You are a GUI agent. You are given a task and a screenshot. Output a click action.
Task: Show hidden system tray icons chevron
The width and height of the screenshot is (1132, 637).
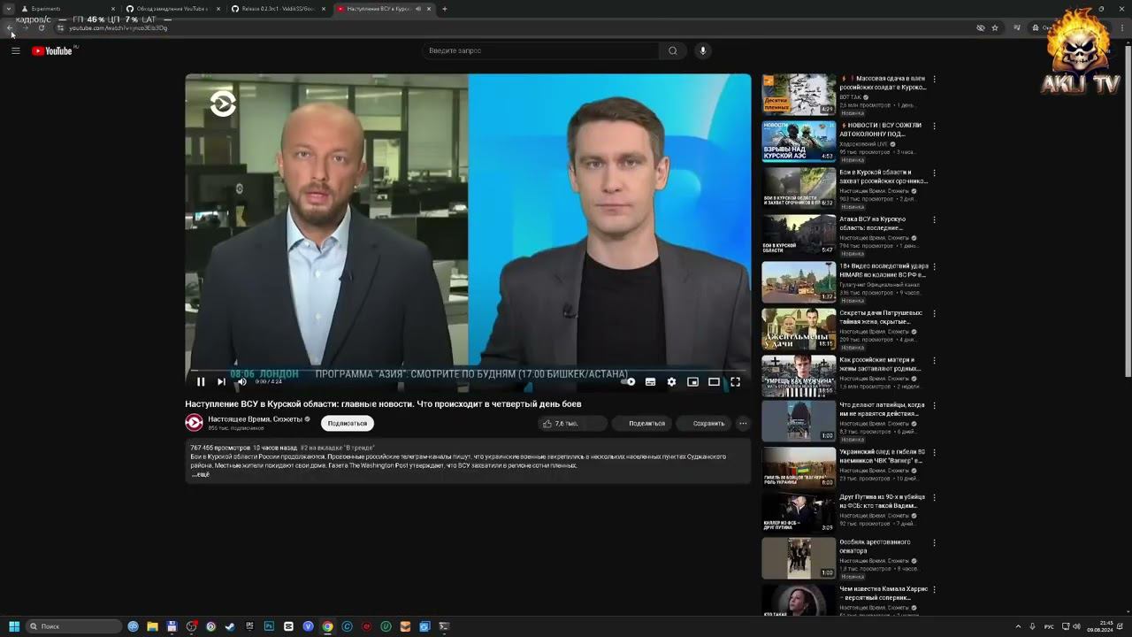pos(1018,626)
